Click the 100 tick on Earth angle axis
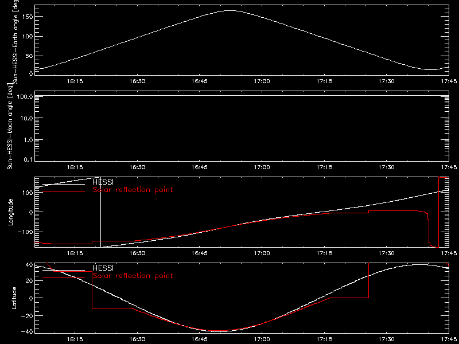 pyautogui.click(x=27, y=36)
